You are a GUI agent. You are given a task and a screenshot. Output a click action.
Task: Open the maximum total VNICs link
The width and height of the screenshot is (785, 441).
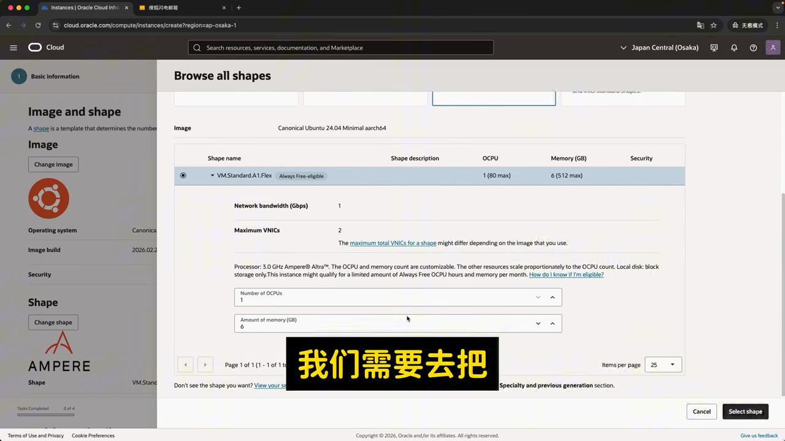pyautogui.click(x=393, y=243)
